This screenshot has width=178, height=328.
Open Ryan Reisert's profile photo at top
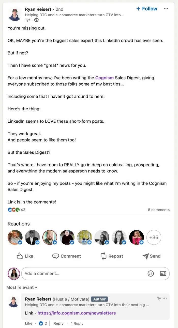15,14
